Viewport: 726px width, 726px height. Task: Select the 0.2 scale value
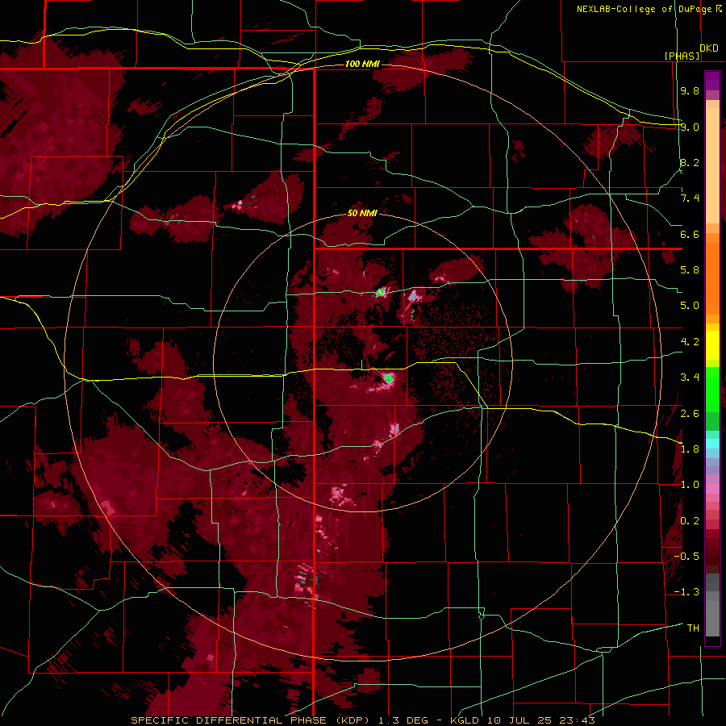click(x=690, y=521)
